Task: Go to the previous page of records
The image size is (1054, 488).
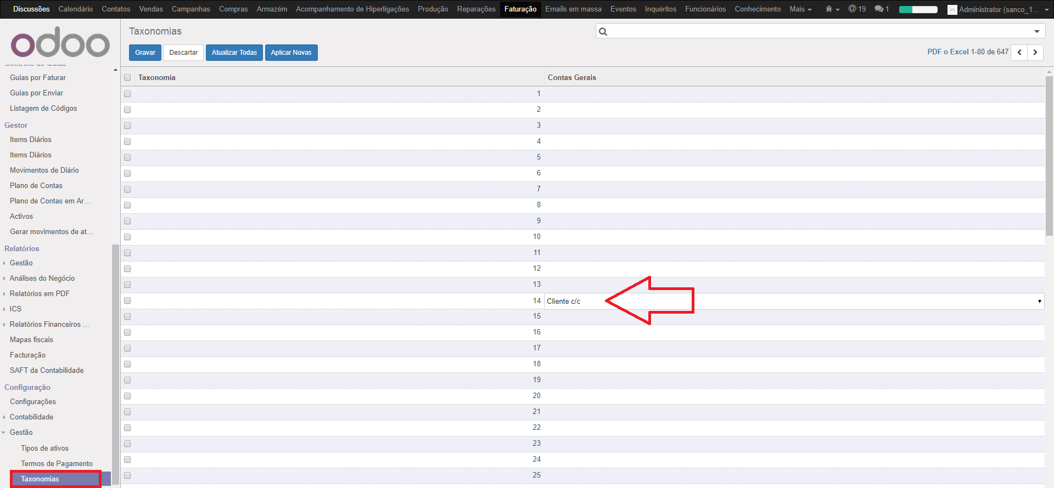Action: (1019, 53)
